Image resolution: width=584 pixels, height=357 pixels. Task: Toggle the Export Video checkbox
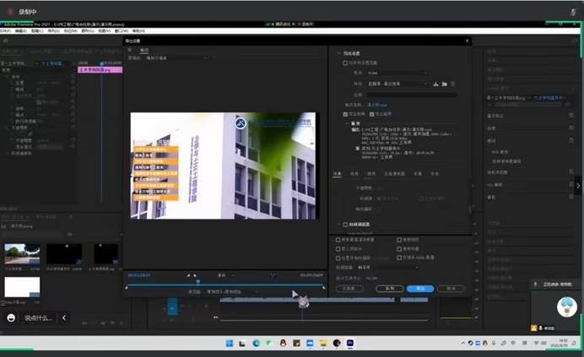click(x=346, y=114)
